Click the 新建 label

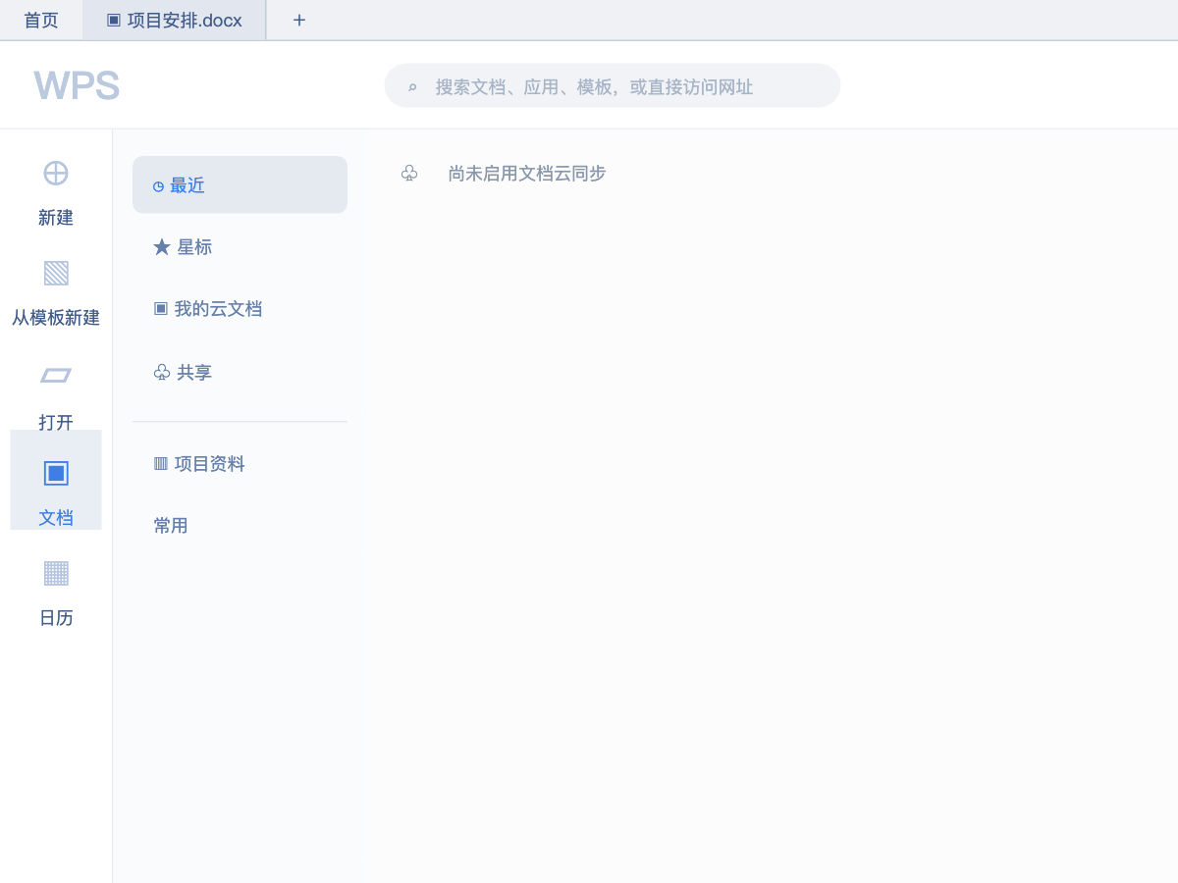56,218
